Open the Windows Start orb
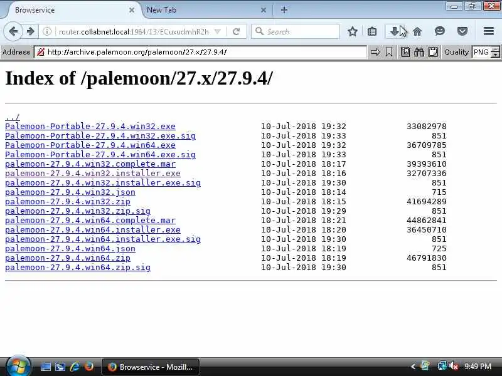502x376 pixels. click(x=18, y=367)
